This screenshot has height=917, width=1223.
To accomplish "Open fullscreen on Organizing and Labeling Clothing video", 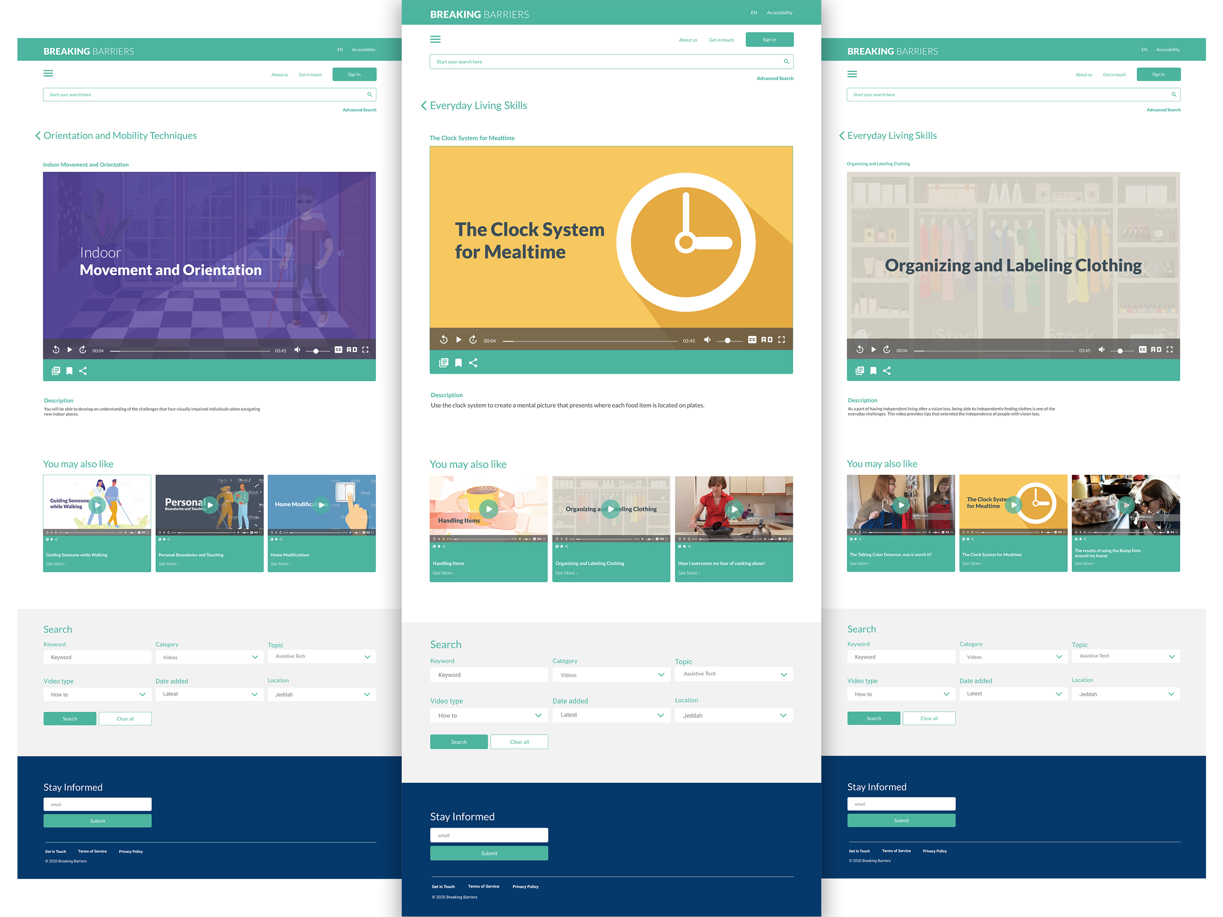I will click(x=1169, y=350).
